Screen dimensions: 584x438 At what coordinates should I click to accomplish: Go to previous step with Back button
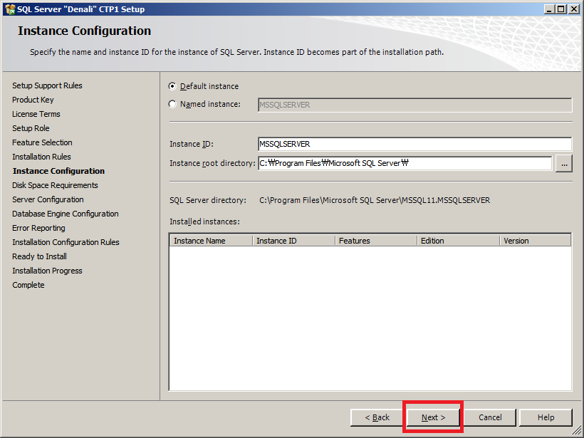377,417
